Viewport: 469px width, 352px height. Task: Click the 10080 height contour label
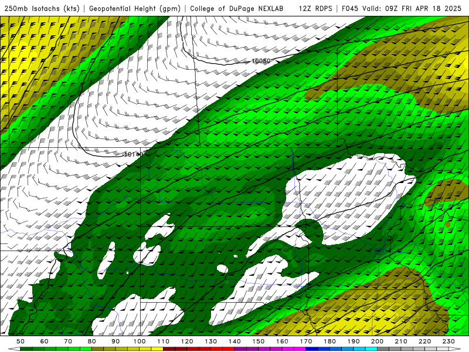[x=261, y=61]
